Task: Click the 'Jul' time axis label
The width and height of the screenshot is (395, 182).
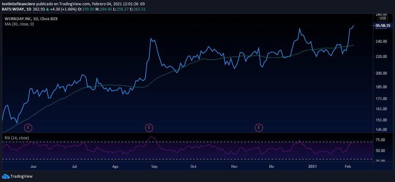Action: tap(74, 167)
